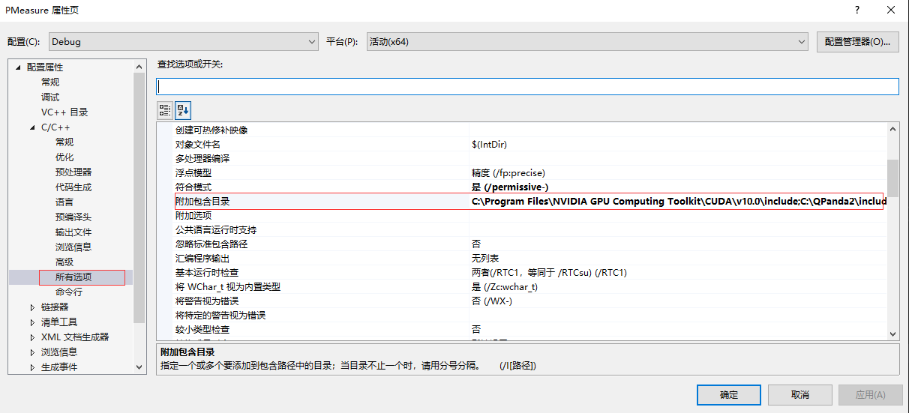Image resolution: width=909 pixels, height=413 pixels.
Task: Expand the XML 文档生成器 node
Action: pyautogui.click(x=32, y=337)
